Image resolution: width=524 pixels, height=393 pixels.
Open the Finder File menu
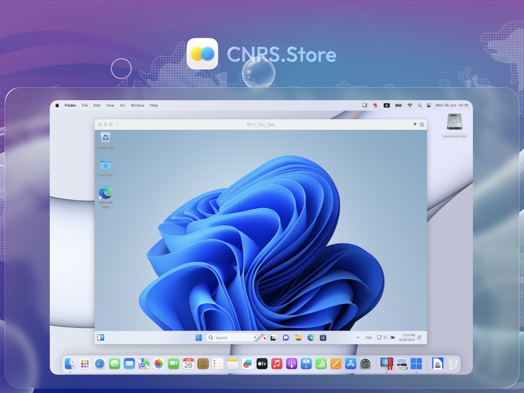point(85,105)
